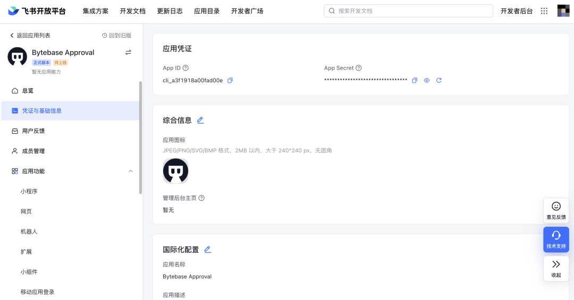This screenshot has width=574, height=300.
Task: Click the application icon under 应用图标
Action: [176, 171]
